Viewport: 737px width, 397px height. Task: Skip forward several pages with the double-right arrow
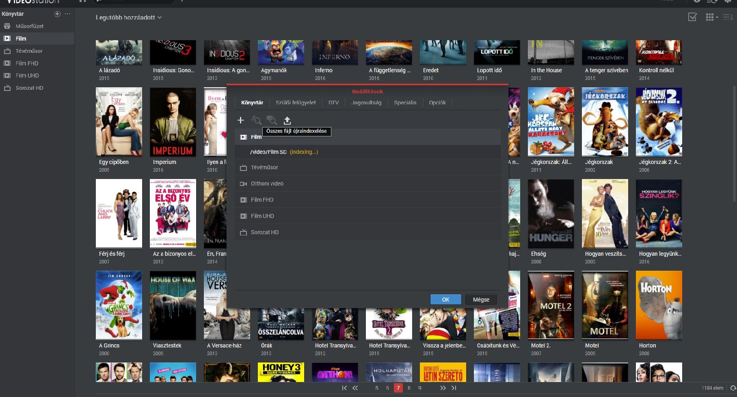point(443,388)
